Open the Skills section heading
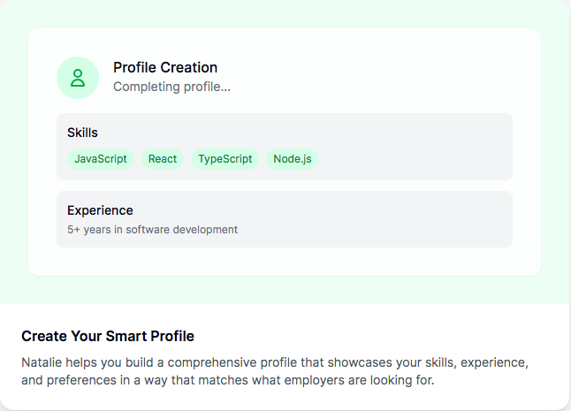This screenshot has width=571, height=411. click(x=83, y=133)
